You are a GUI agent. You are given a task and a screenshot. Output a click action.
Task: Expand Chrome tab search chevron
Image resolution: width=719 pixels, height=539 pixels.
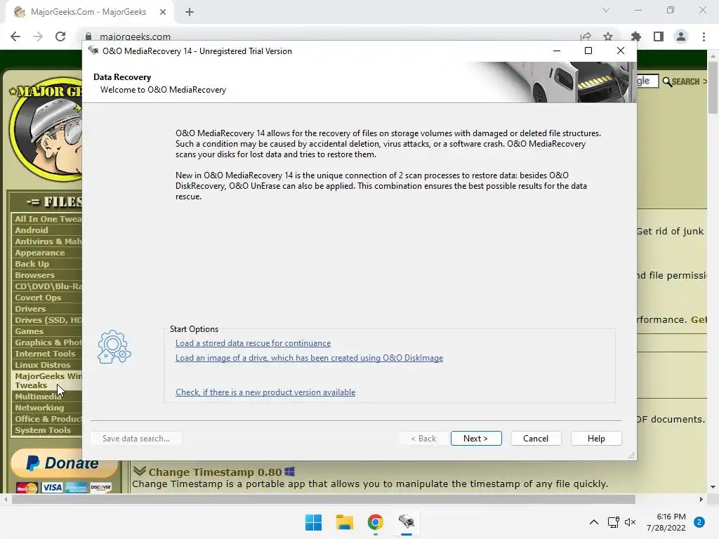click(606, 10)
